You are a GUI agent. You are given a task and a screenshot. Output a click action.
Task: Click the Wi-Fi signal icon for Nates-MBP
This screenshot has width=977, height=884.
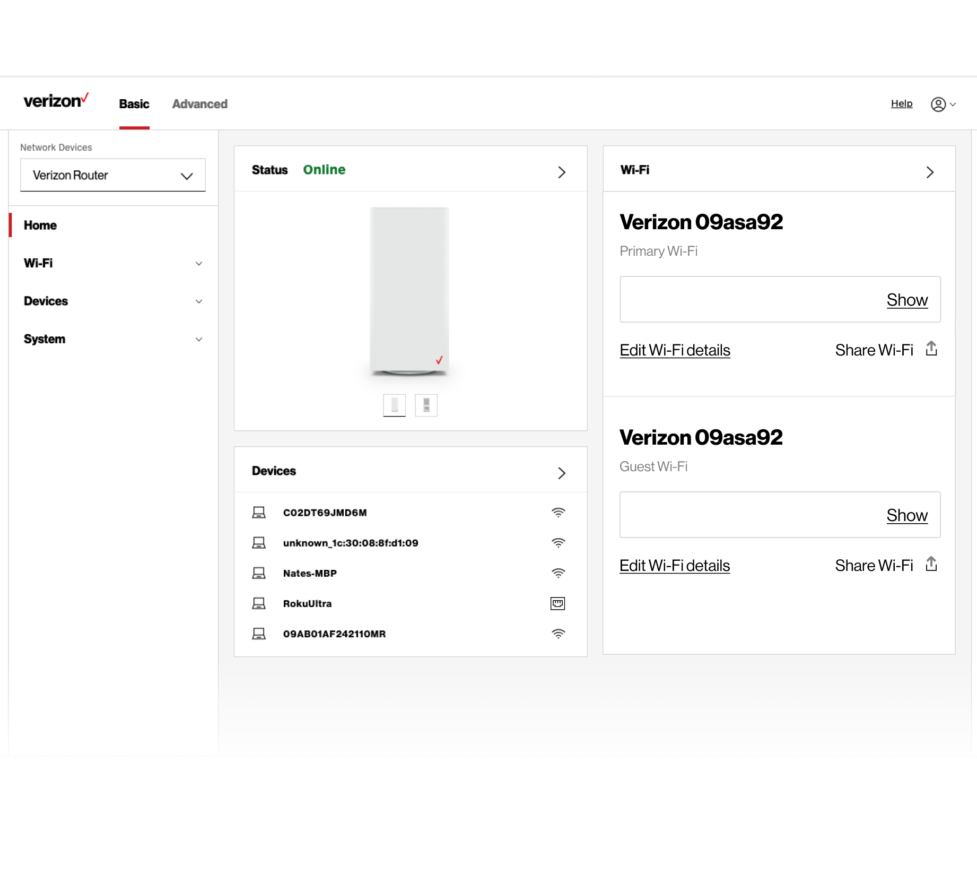(x=558, y=574)
